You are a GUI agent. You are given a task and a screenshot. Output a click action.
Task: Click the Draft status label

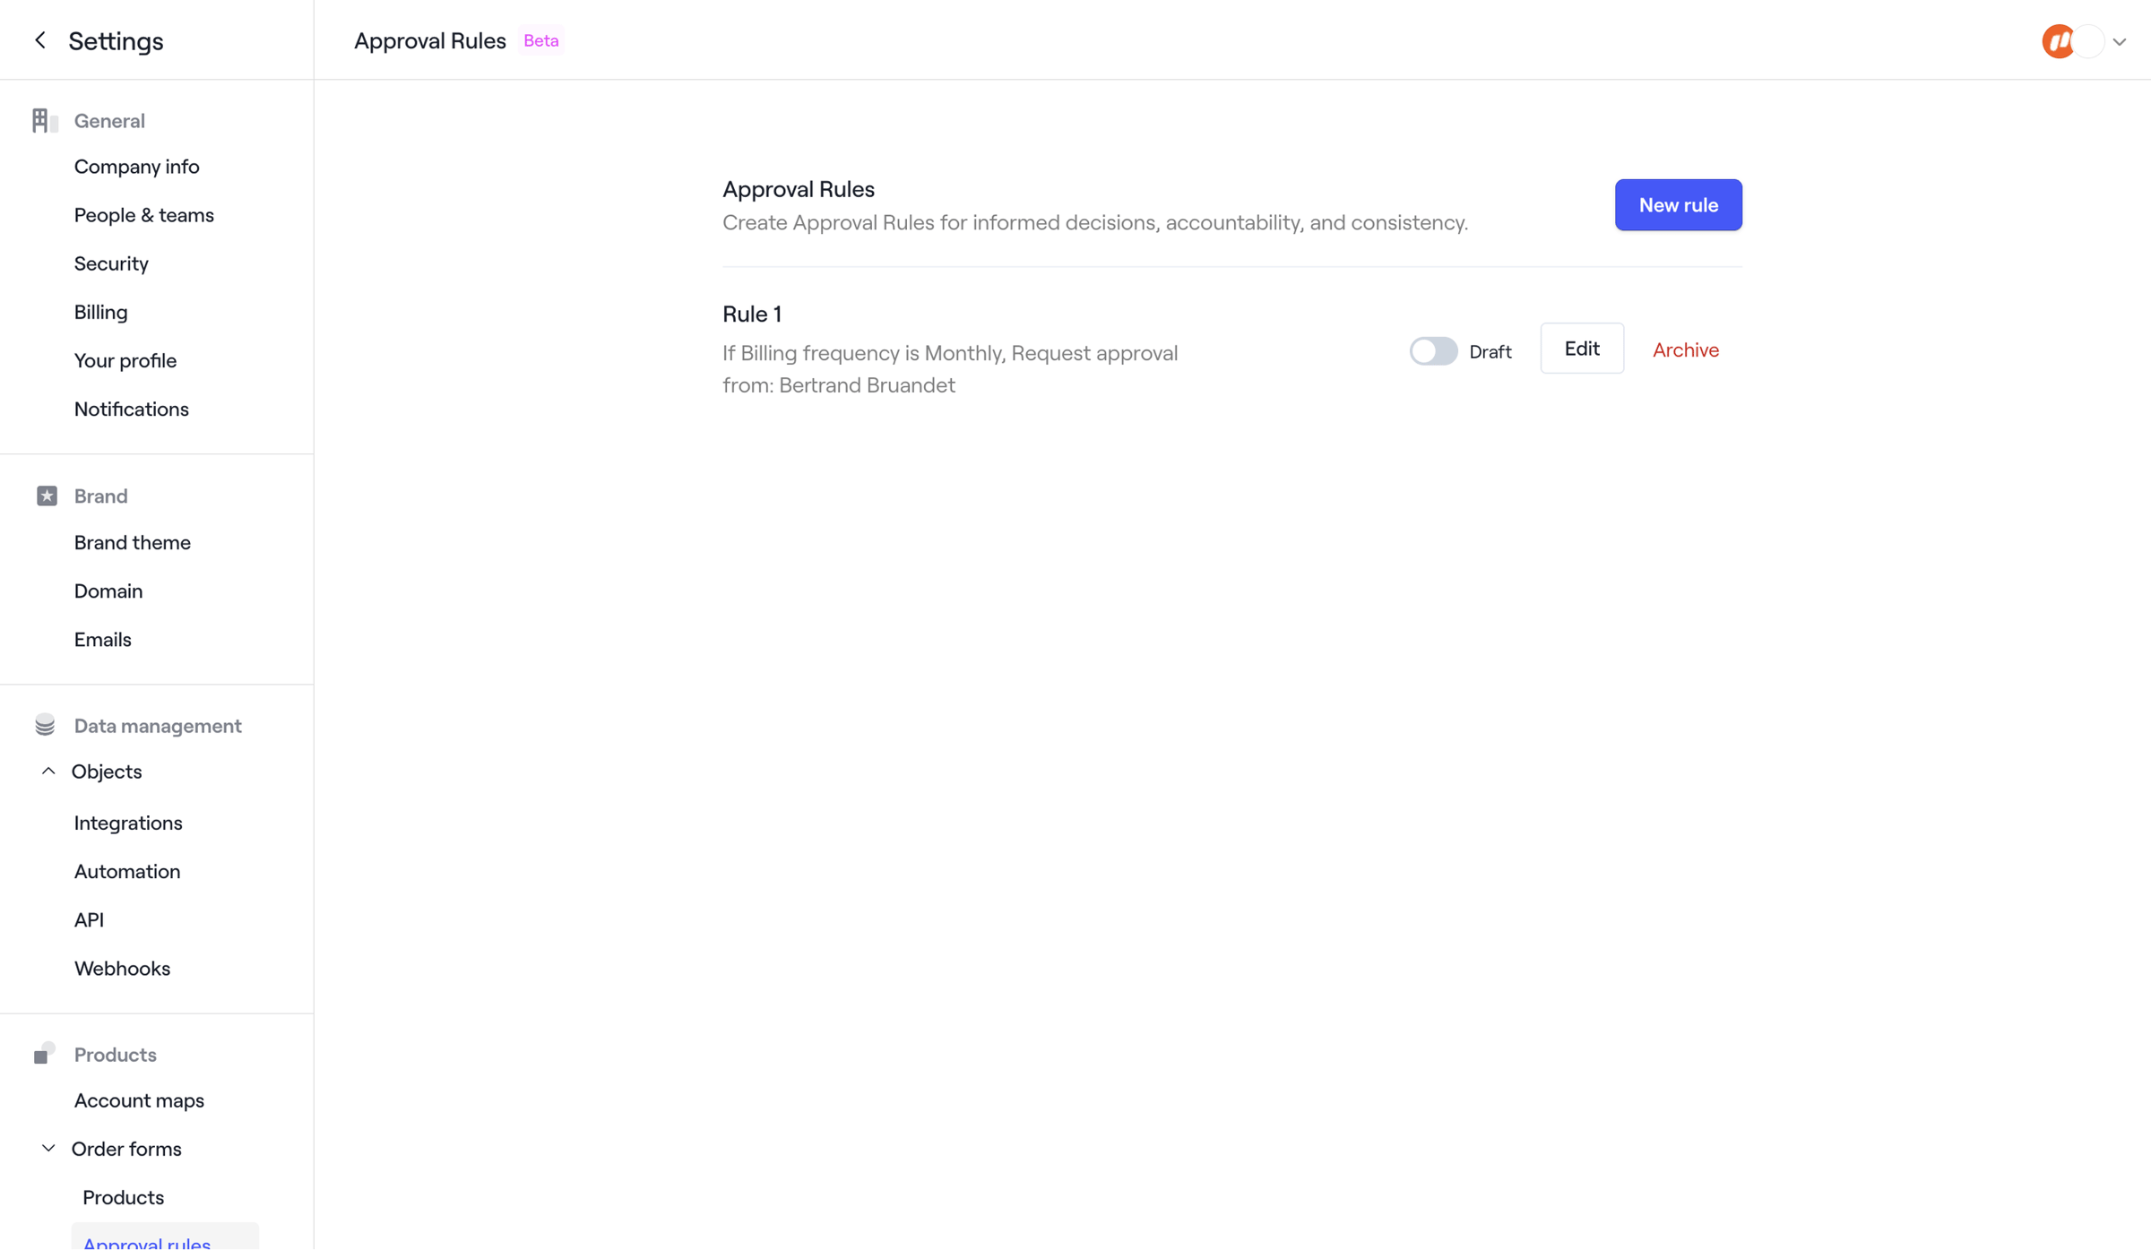1490,351
